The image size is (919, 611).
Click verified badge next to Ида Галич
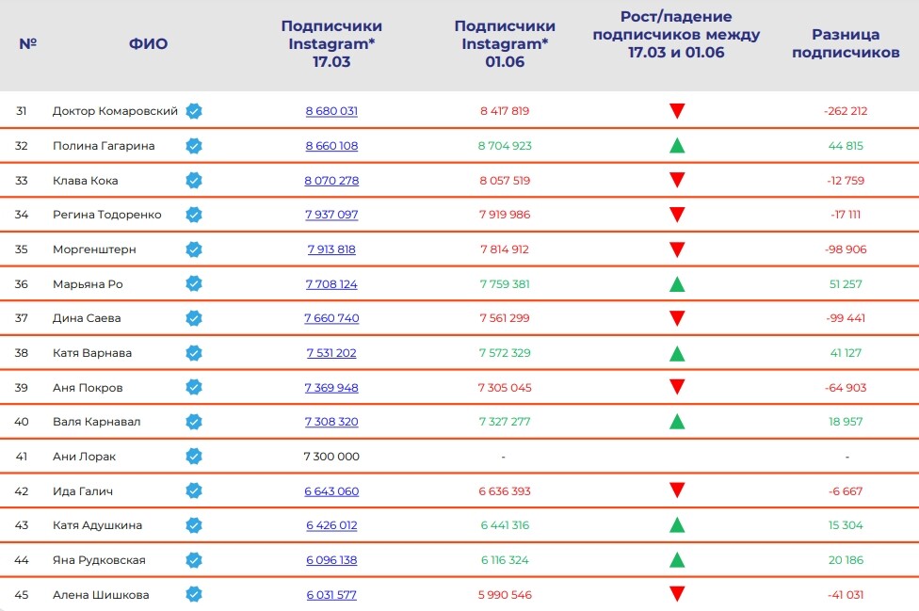click(x=194, y=490)
